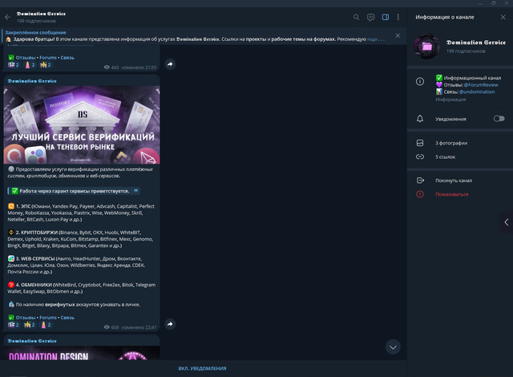Viewport: 513px width, 377px height.
Task: Open search in the channel
Action: [357, 17]
